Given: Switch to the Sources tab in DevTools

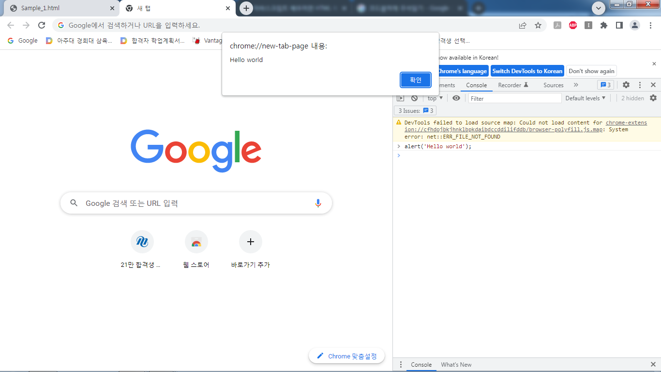Looking at the screenshot, I should pos(553,85).
